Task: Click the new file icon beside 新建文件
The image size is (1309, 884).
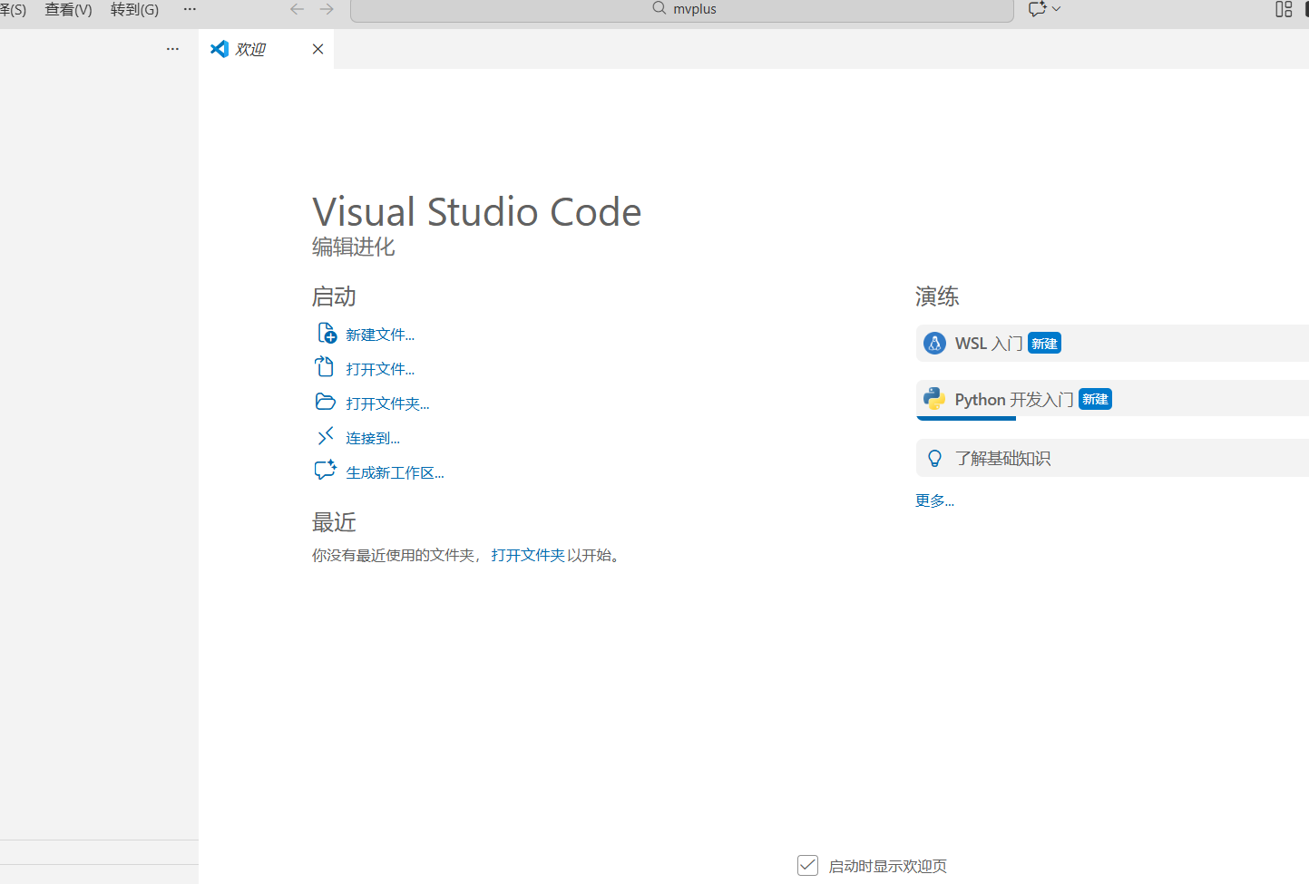Action: point(327,334)
